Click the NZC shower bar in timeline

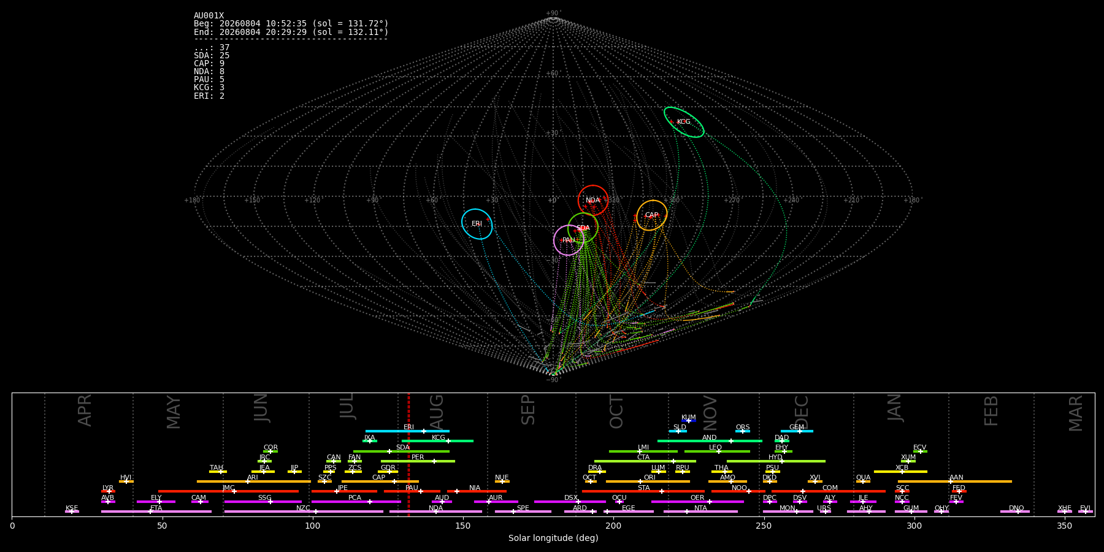click(x=304, y=512)
